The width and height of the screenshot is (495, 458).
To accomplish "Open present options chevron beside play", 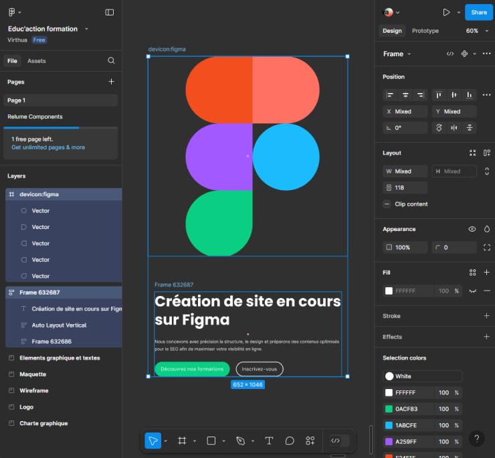I will 459,12.
